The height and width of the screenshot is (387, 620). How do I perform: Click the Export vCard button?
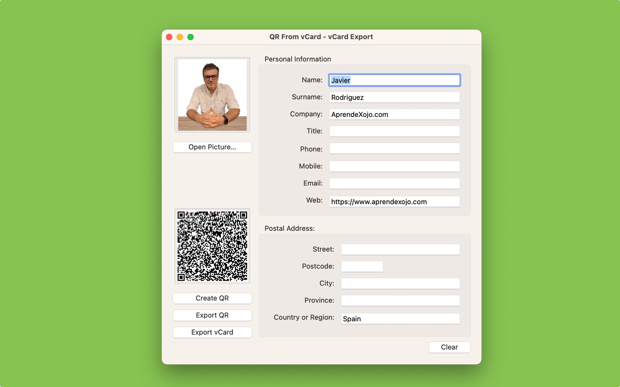(x=212, y=332)
